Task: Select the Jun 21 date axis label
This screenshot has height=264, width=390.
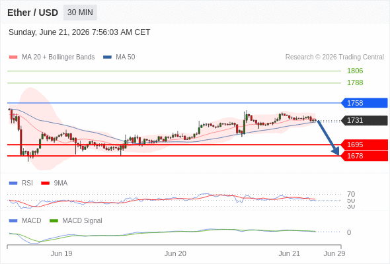Action: tap(289, 253)
